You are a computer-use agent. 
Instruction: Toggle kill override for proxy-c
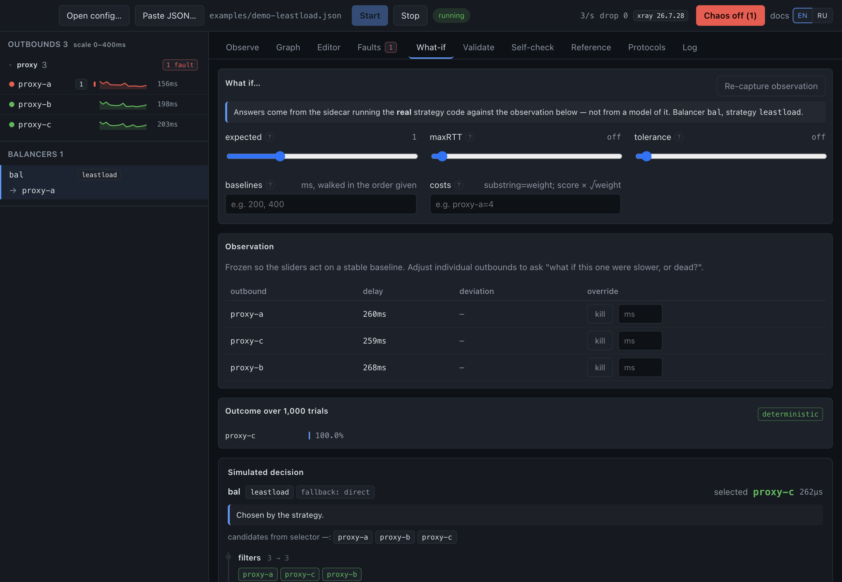click(x=600, y=341)
